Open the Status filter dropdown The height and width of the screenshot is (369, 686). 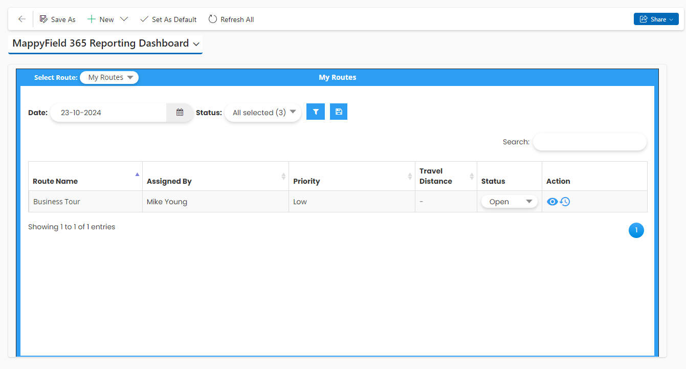(x=263, y=113)
